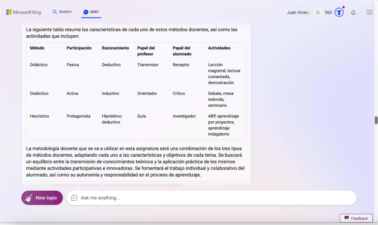This screenshot has width=378, height=225.
Task: Select the CHAT tab label
Action: (x=95, y=12)
